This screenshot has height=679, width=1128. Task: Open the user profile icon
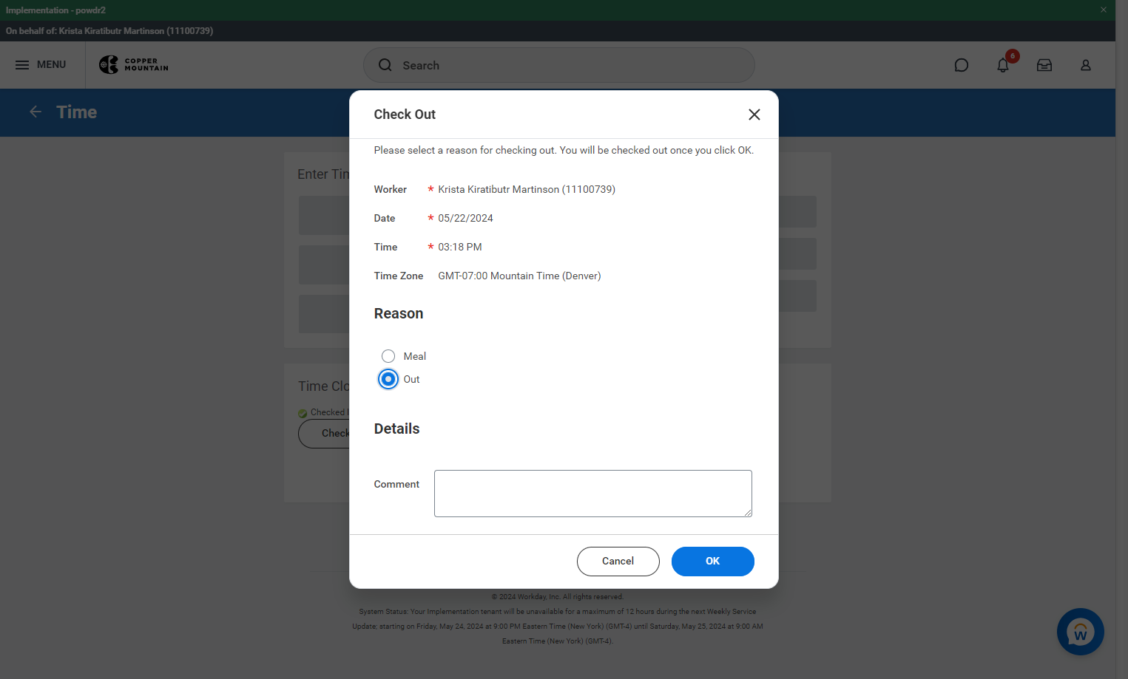pos(1086,65)
